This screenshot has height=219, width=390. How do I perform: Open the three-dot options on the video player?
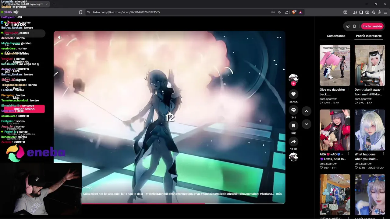(x=279, y=37)
